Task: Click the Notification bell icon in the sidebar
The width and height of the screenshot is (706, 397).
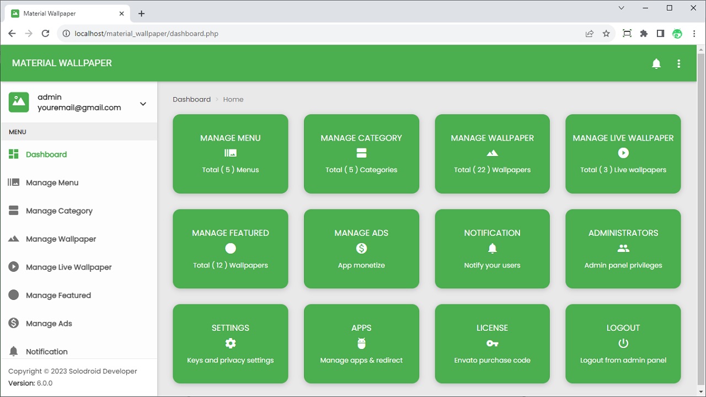Action: (14, 351)
